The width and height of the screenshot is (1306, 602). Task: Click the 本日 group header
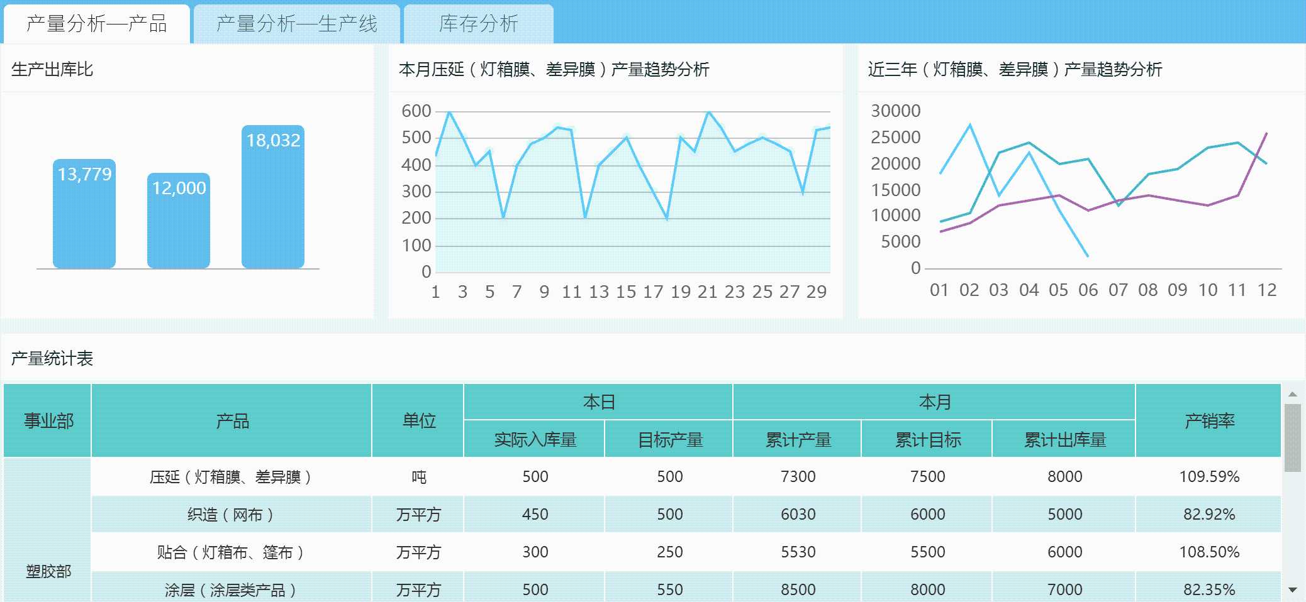598,402
